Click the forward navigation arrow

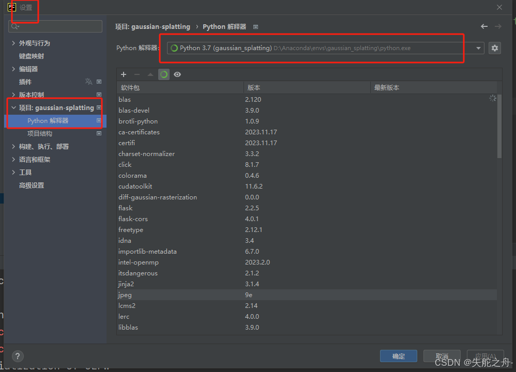[x=498, y=26]
